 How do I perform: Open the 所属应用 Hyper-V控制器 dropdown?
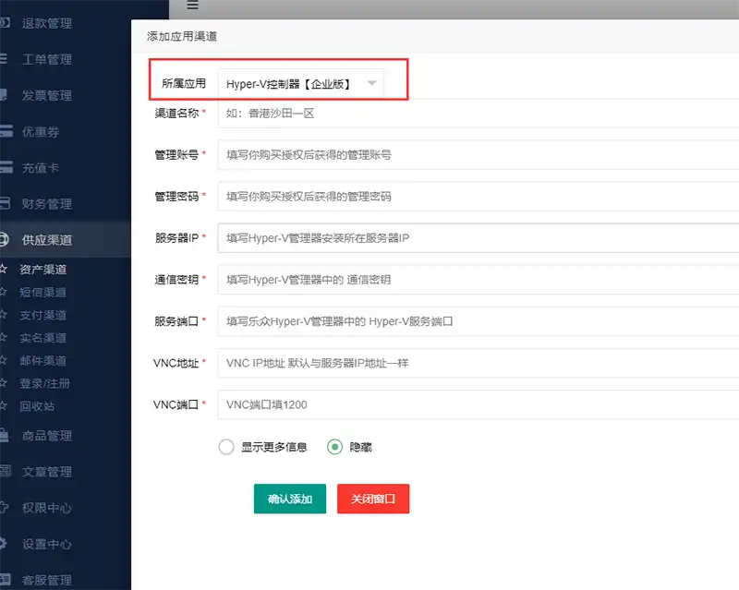point(300,83)
